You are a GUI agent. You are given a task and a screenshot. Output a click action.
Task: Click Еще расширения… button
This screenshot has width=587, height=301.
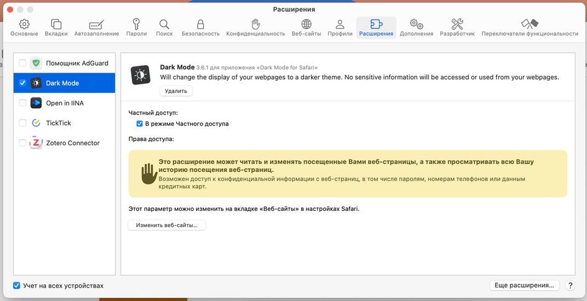tap(524, 285)
